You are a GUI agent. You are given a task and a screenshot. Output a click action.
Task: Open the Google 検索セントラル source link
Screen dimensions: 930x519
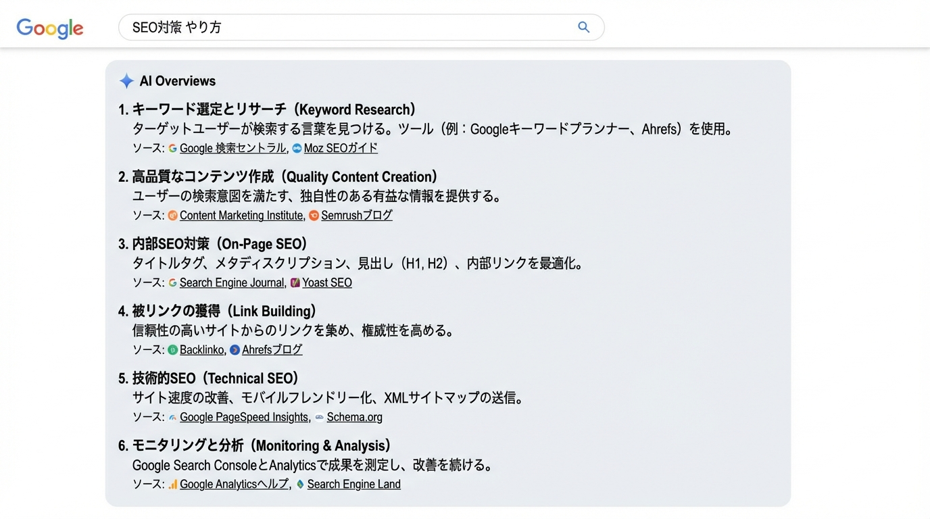[232, 148]
